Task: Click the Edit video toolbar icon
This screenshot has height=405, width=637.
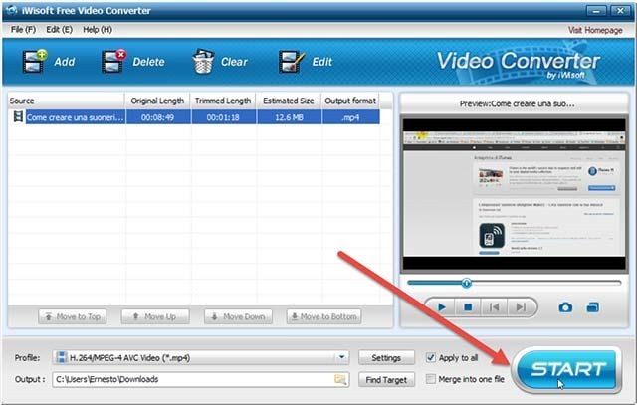Action: (292, 62)
